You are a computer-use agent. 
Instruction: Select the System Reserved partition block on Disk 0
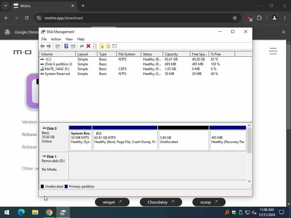pyautogui.click(x=80, y=138)
